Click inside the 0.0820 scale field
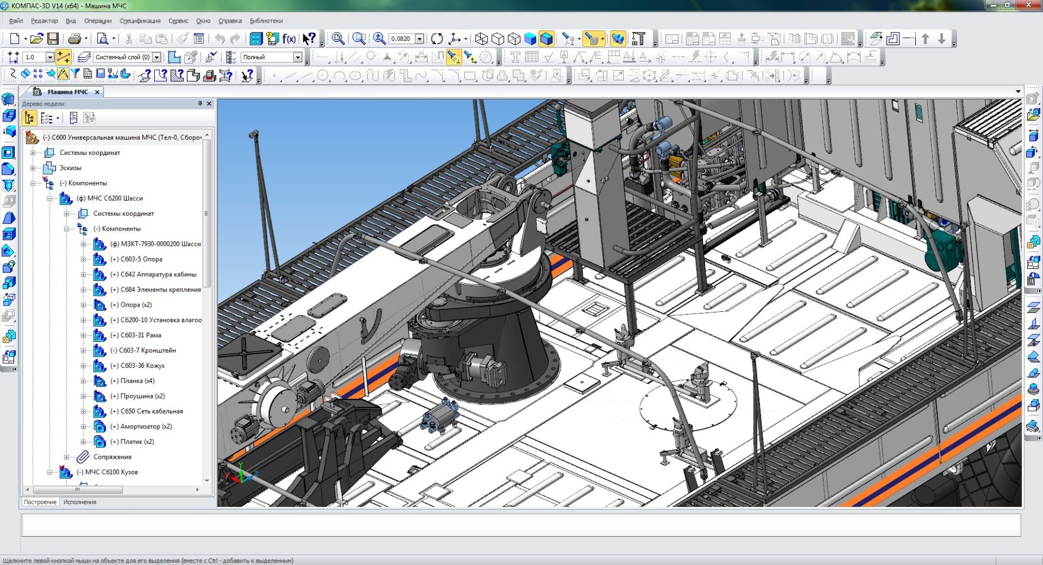 (x=402, y=39)
